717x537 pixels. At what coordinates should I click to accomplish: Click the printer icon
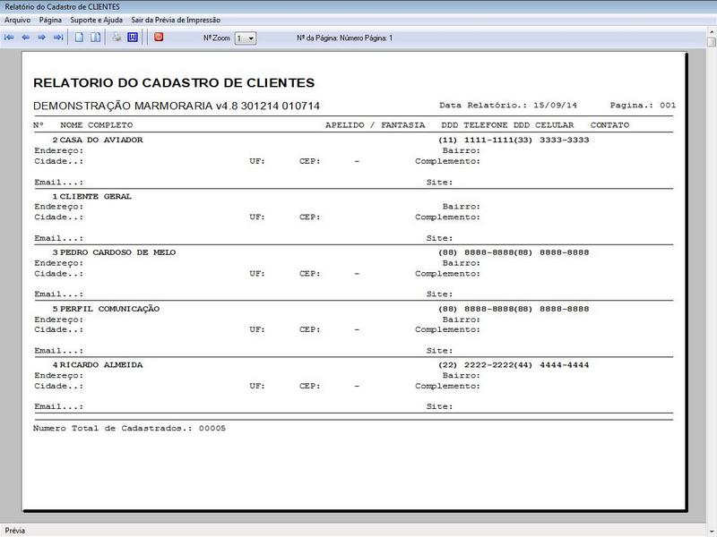point(117,38)
